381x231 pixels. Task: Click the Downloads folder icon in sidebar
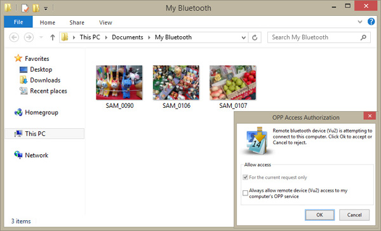(23, 80)
